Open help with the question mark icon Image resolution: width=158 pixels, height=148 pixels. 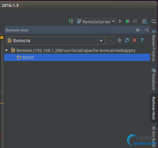click(x=142, y=40)
